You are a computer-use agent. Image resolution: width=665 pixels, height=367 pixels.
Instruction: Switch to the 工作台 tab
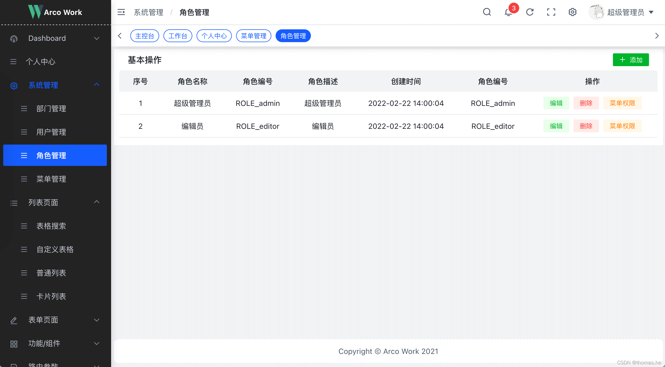pyautogui.click(x=178, y=35)
